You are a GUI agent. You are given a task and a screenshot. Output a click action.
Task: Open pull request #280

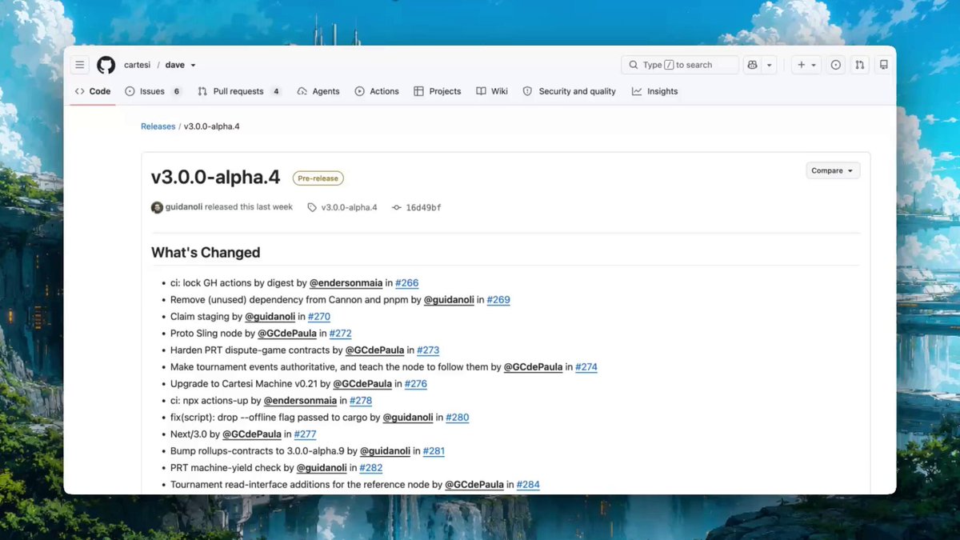coord(458,418)
